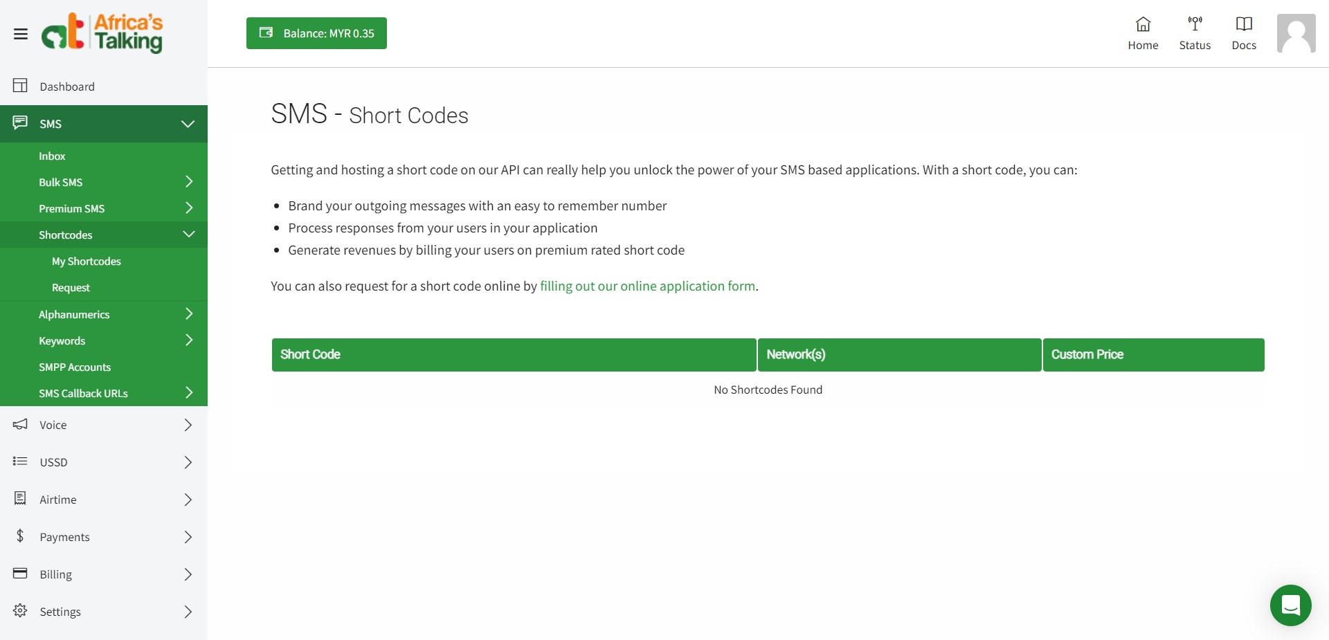Click the Africa's Talking logo
The image size is (1329, 640).
[x=102, y=33]
